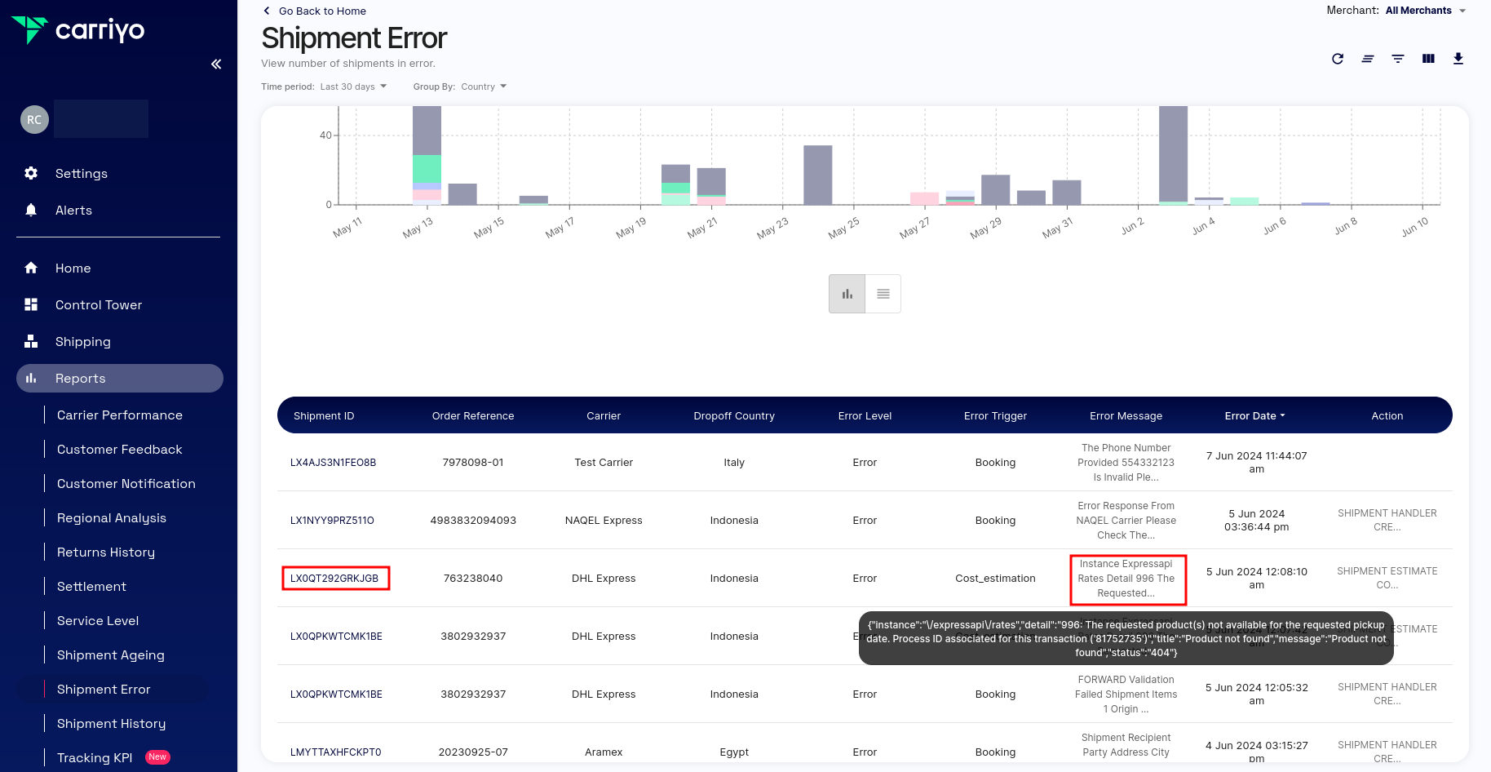The width and height of the screenshot is (1491, 772).
Task: Click the tallest bar near Jun 2
Action: (1173, 155)
